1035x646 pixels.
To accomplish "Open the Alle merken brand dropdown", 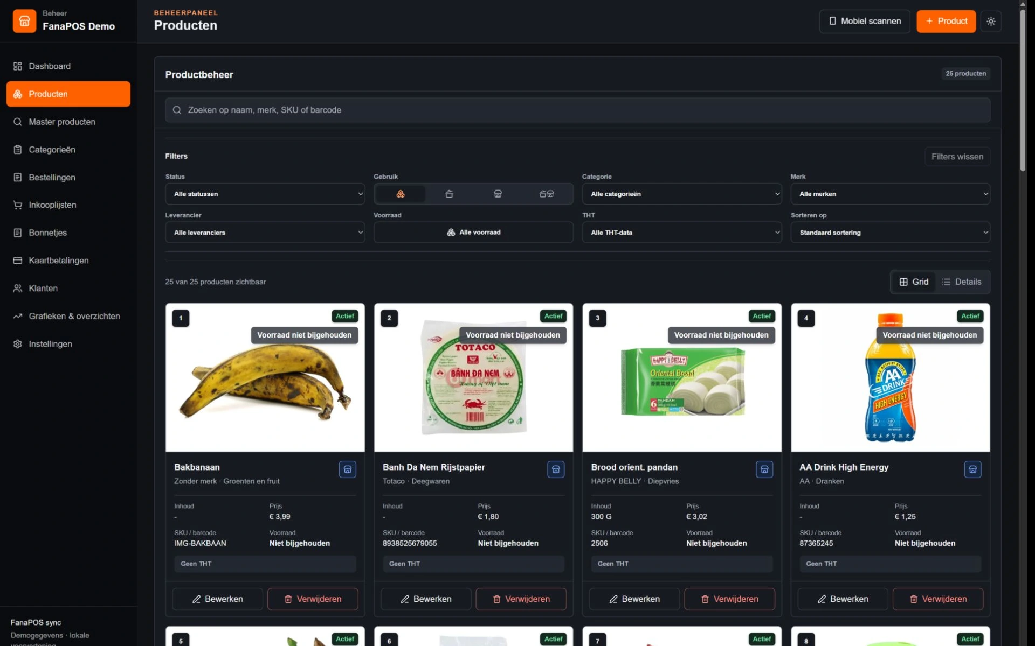I will pos(891,194).
